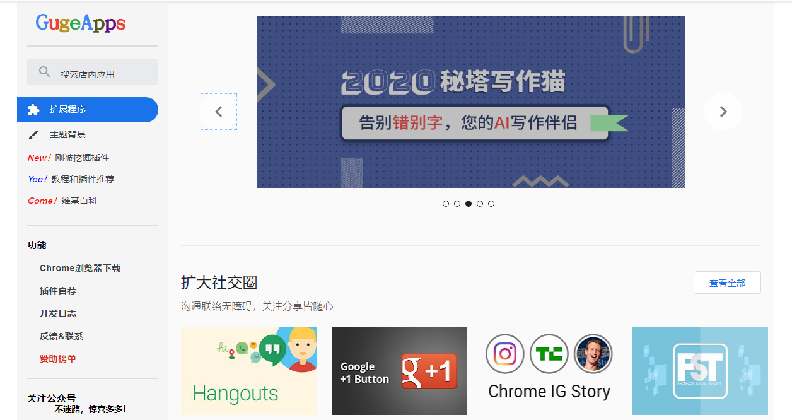Image resolution: width=792 pixels, height=420 pixels.
Task: Select the fourth carousel indicator dot
Action: coord(480,204)
